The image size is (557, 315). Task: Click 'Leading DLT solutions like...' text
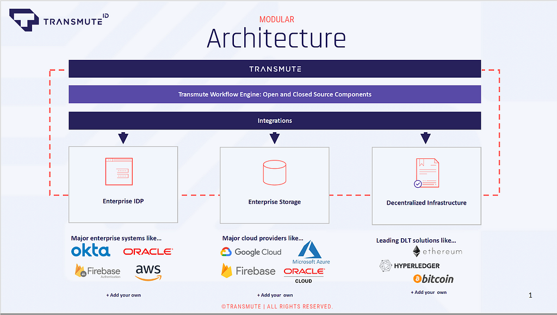(x=416, y=240)
